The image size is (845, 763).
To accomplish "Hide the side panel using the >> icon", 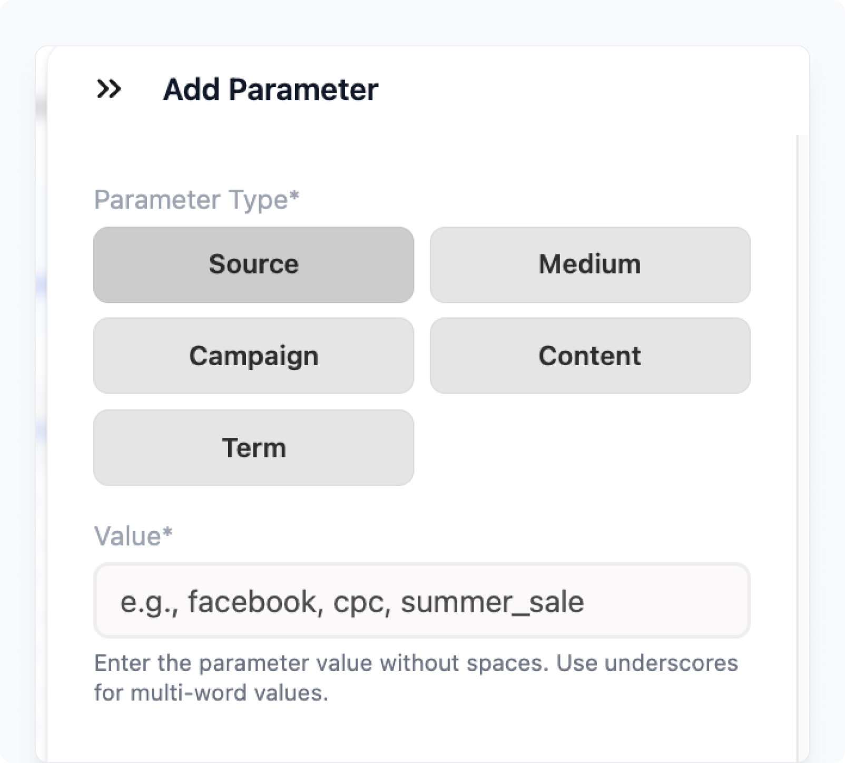I will click(x=109, y=89).
